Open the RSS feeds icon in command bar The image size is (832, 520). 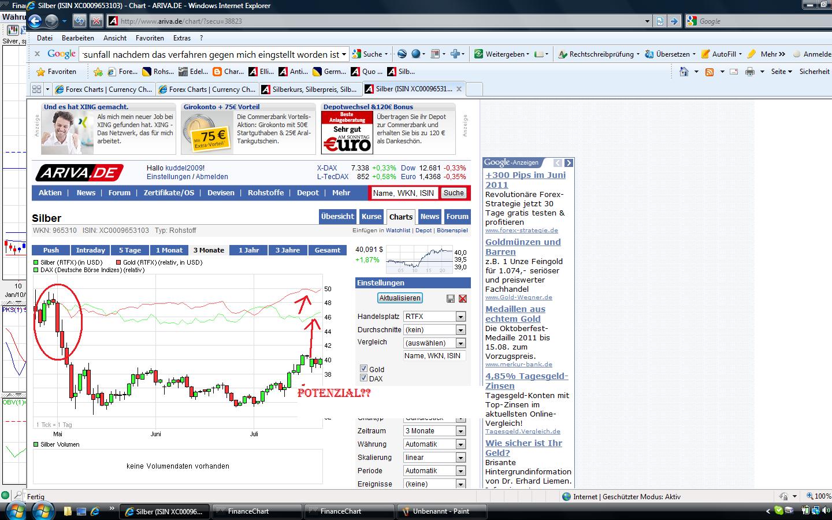710,72
